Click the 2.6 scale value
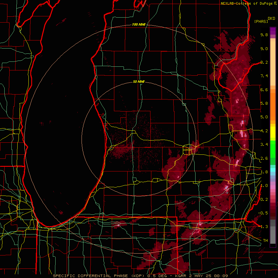 (x=264, y=158)
